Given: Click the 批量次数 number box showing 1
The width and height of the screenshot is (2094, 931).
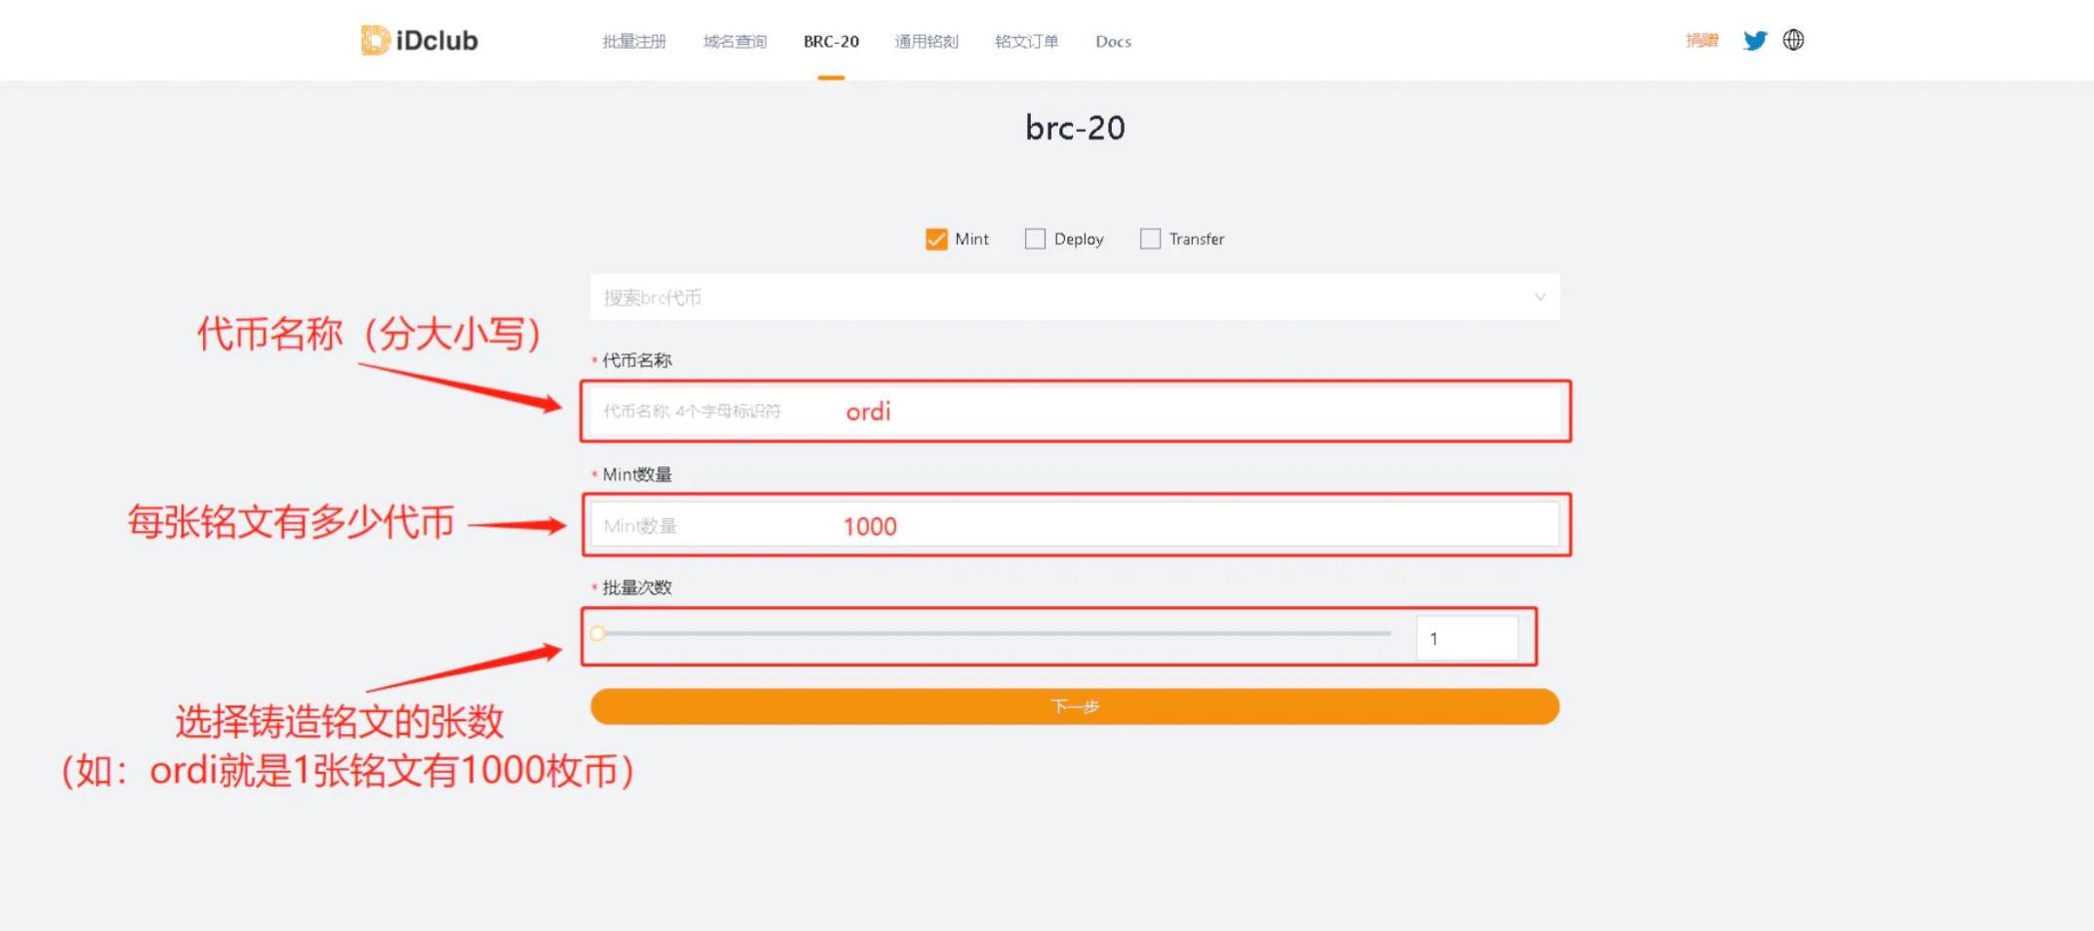Looking at the screenshot, I should tap(1466, 638).
